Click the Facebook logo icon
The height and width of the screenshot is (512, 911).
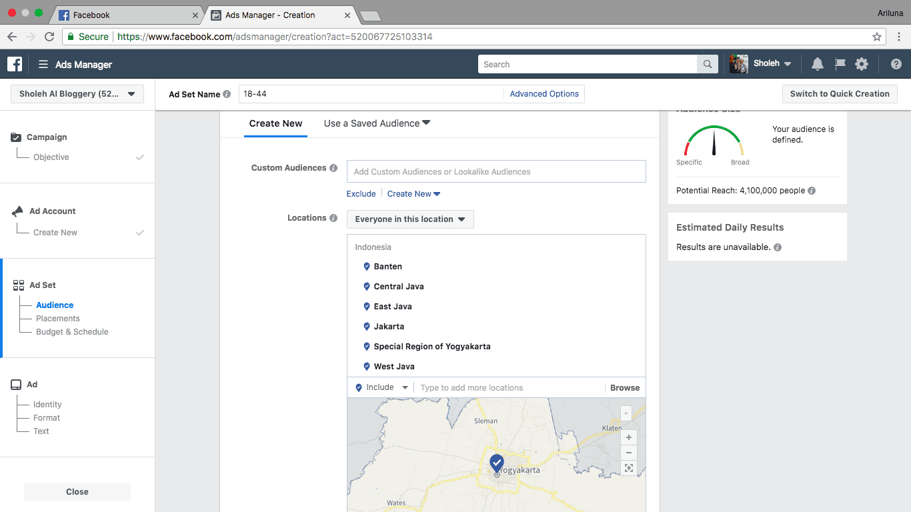(x=15, y=64)
